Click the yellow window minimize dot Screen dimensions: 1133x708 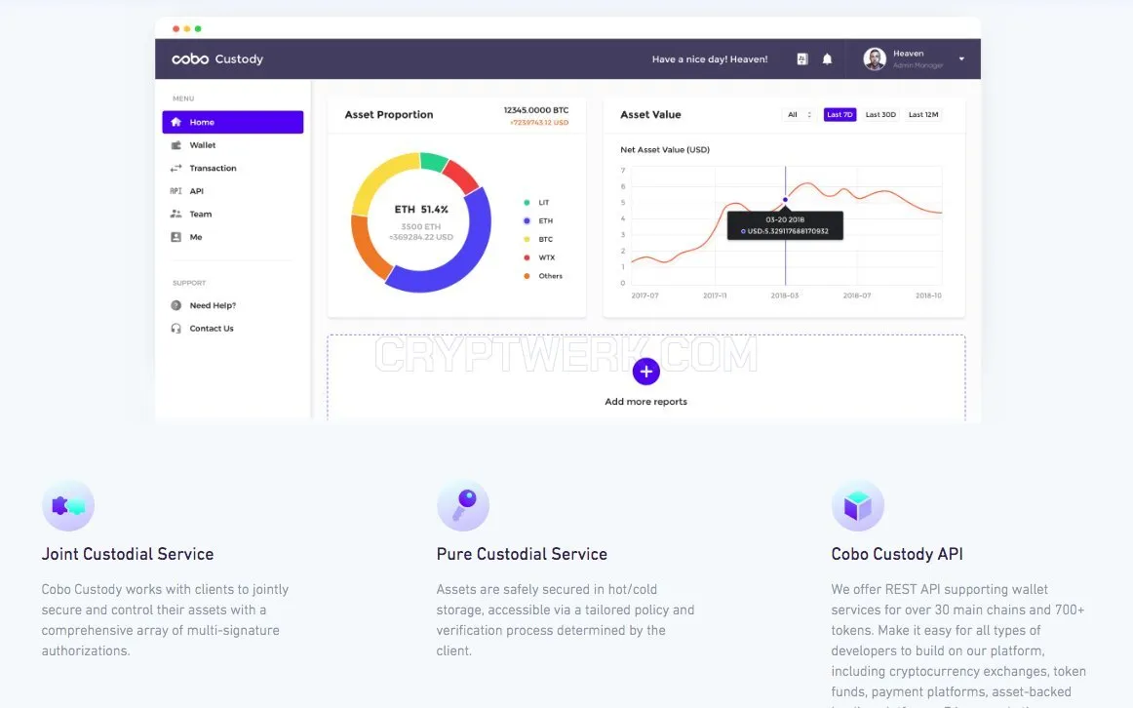187,29
